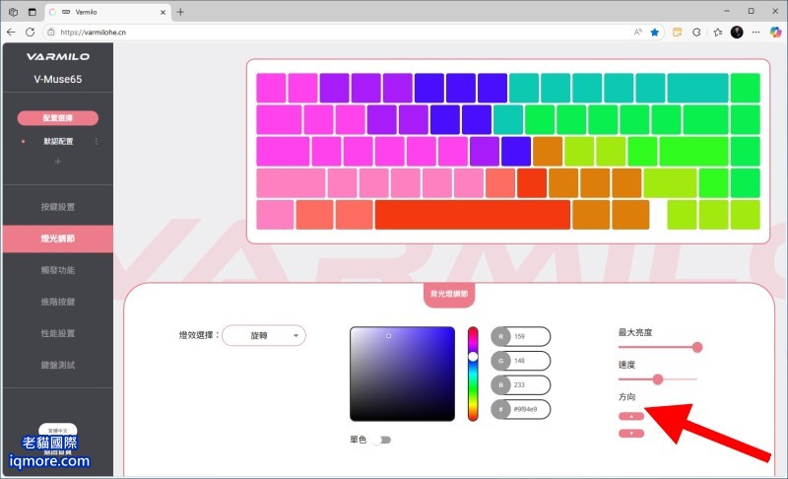The image size is (788, 479).
Task: Select the 燈光細節 menu item
Action: [x=58, y=239]
